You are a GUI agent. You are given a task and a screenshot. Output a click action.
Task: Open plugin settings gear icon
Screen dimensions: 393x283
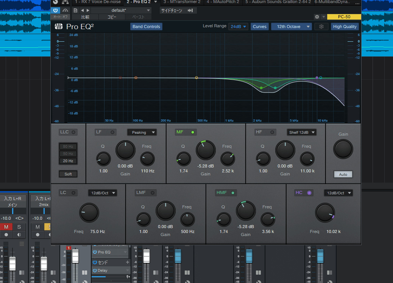(317, 17)
